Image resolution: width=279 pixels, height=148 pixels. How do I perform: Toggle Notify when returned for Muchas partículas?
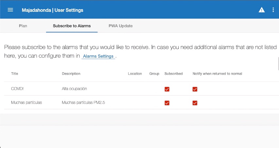coord(195,103)
